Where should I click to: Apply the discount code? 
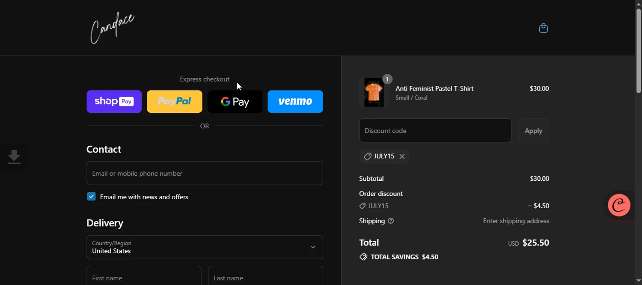533,131
